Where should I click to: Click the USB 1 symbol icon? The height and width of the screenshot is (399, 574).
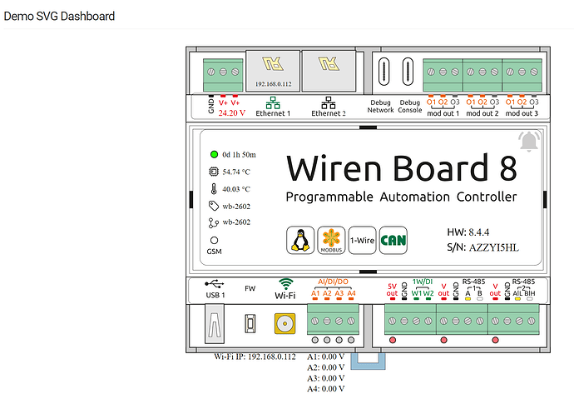pyautogui.click(x=215, y=284)
